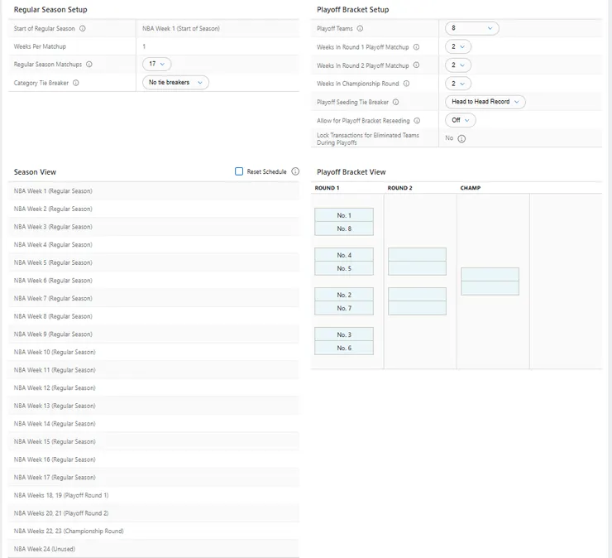This screenshot has width=612, height=558.
Task: Open the No tie breakers dropdown
Action: point(175,83)
